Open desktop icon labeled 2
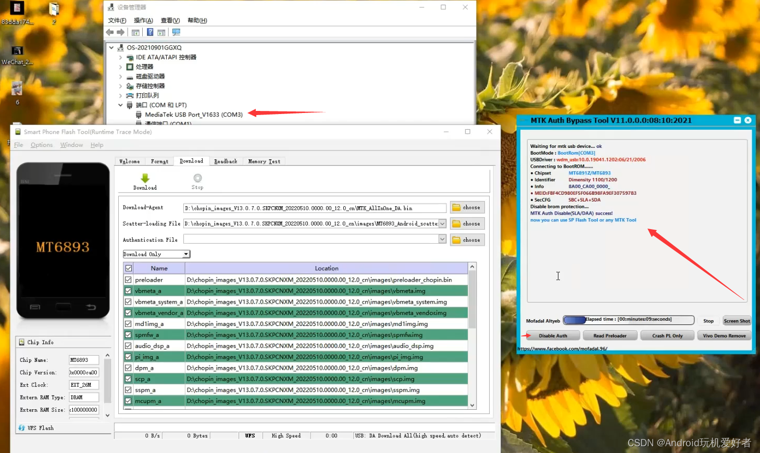The width and height of the screenshot is (760, 453). click(x=54, y=9)
